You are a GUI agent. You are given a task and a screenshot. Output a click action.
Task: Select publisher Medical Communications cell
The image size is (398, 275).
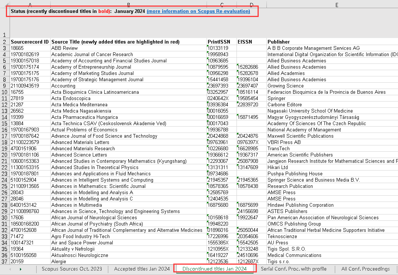332,255
